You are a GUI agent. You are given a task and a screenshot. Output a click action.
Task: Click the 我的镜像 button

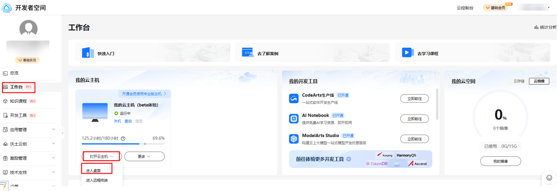(501, 161)
